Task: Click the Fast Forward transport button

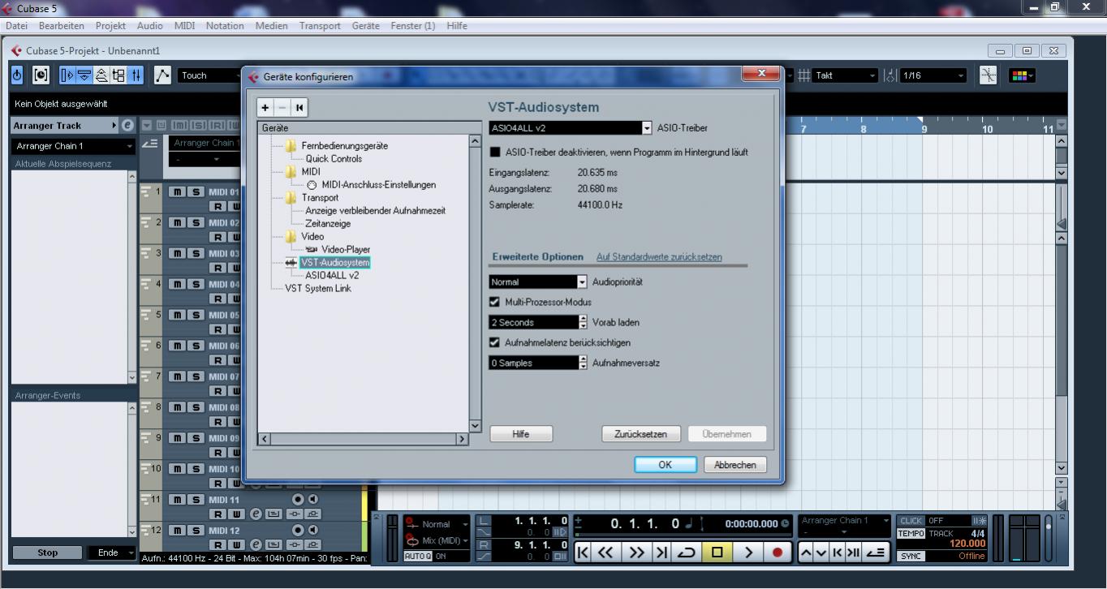Action: click(637, 552)
